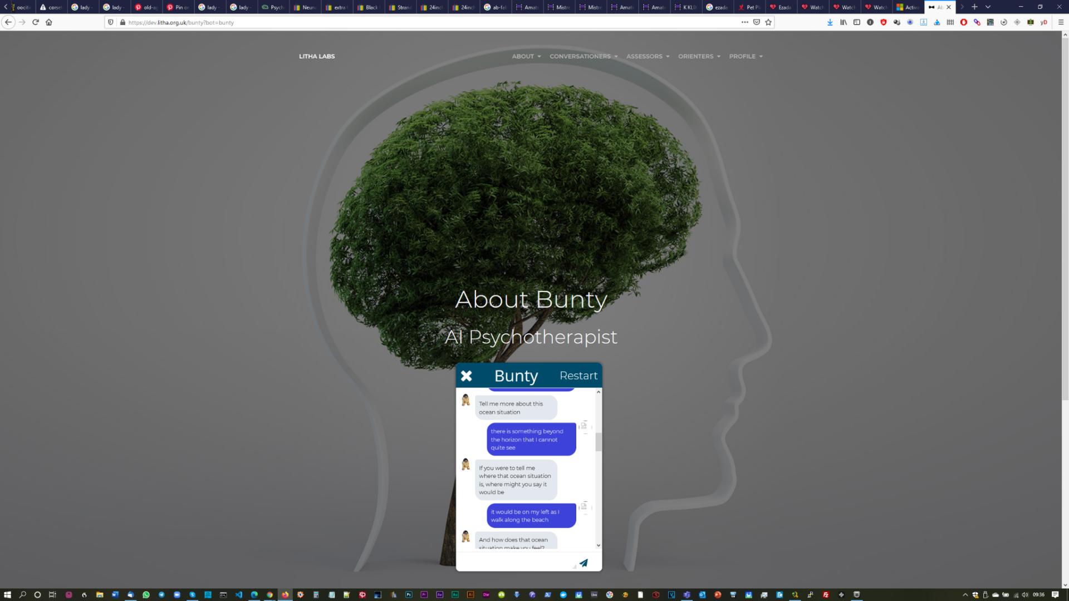
Task: Click the Bunty avatar beside 'Tell me more about this'
Action: coord(465,400)
